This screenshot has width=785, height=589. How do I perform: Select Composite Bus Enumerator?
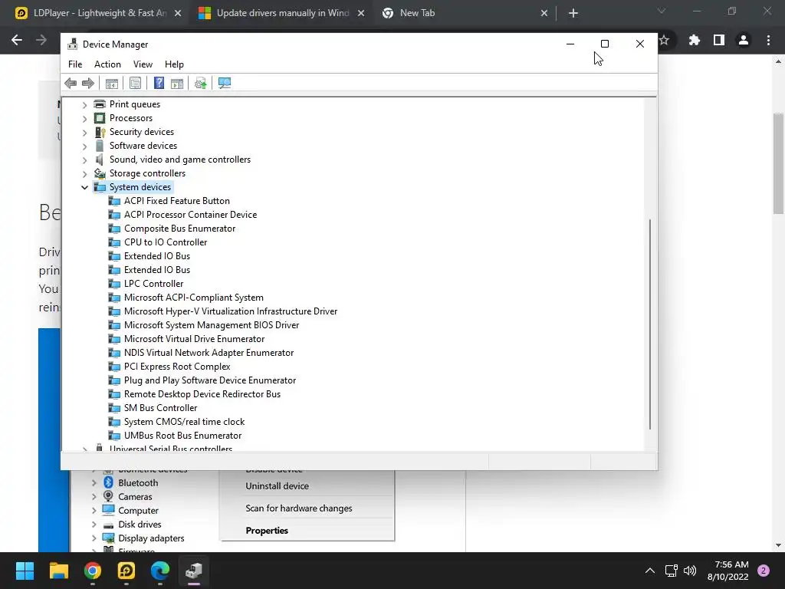179,229
